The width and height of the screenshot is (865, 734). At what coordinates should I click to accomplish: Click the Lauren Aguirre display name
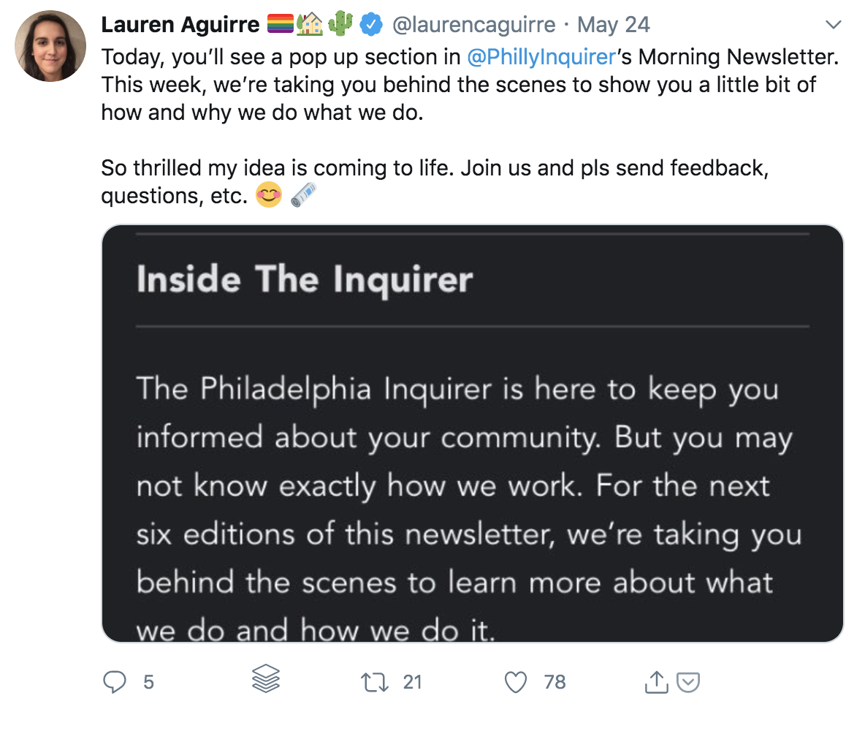[x=180, y=26]
